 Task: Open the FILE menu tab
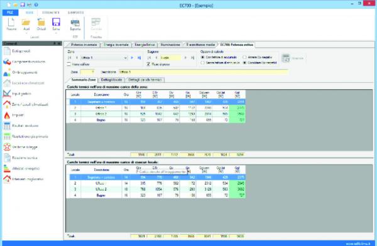[10, 13]
